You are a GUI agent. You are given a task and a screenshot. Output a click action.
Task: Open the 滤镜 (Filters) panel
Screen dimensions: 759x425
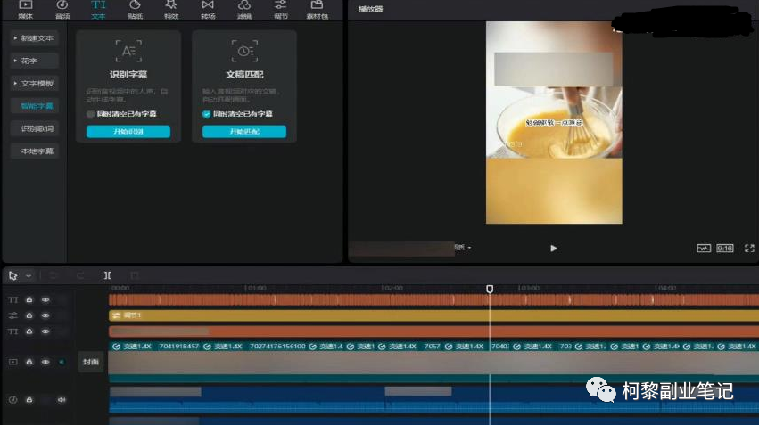pyautogui.click(x=244, y=9)
